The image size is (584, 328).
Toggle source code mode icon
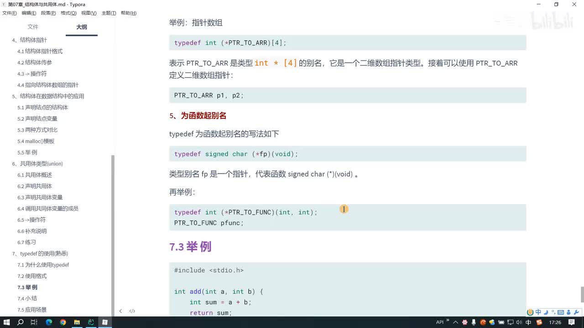132,311
